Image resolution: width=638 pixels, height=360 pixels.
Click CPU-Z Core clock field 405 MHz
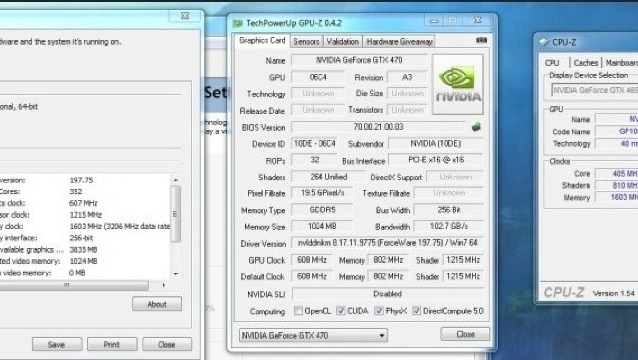[617, 174]
